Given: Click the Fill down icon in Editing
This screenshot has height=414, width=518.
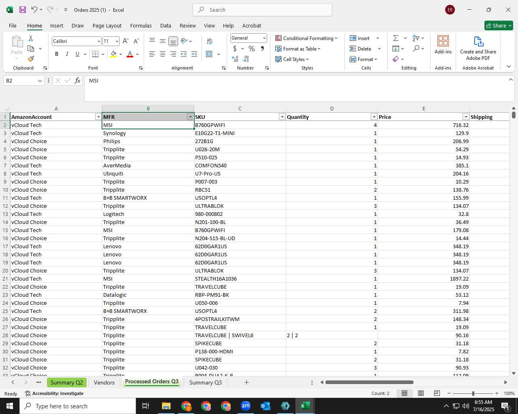Looking at the screenshot, I should [396, 49].
